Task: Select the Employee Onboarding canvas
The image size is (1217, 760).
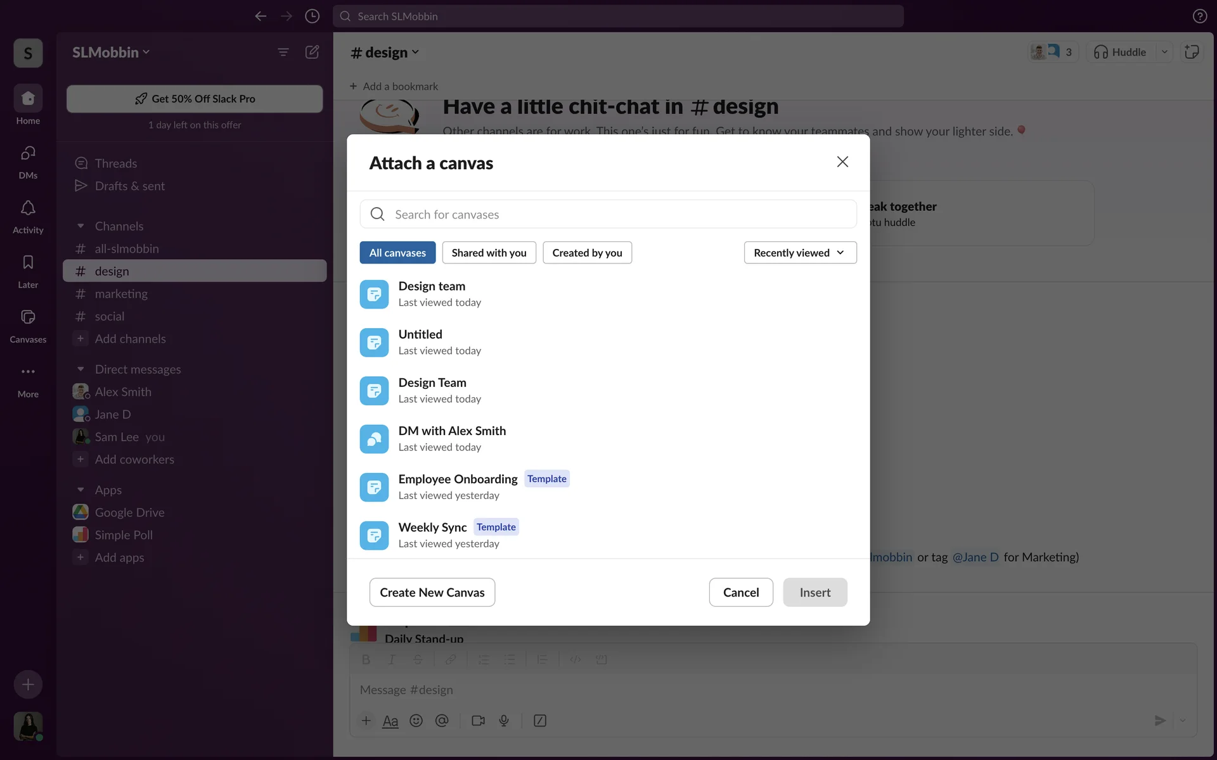Action: (458, 486)
